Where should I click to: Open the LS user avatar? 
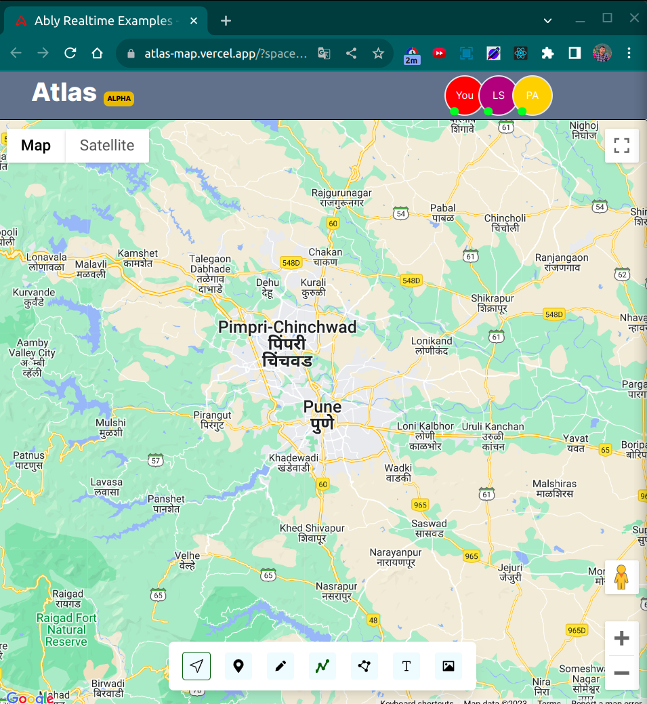(499, 95)
